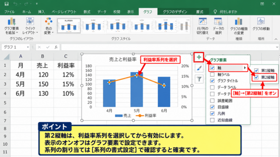This screenshot has height=157, width=280.
Task: Click the save icon in title bar
Action: tap(7, 4)
